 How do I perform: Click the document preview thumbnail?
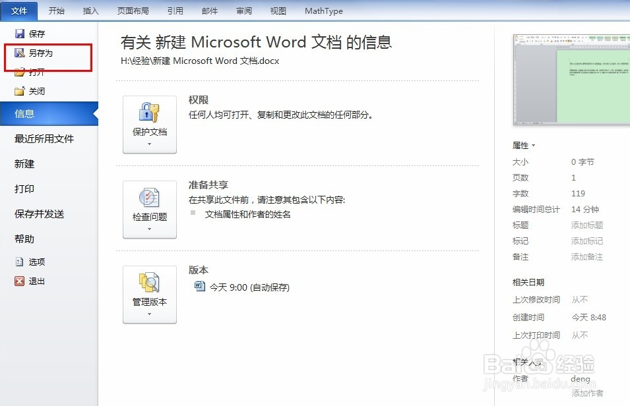[572, 80]
